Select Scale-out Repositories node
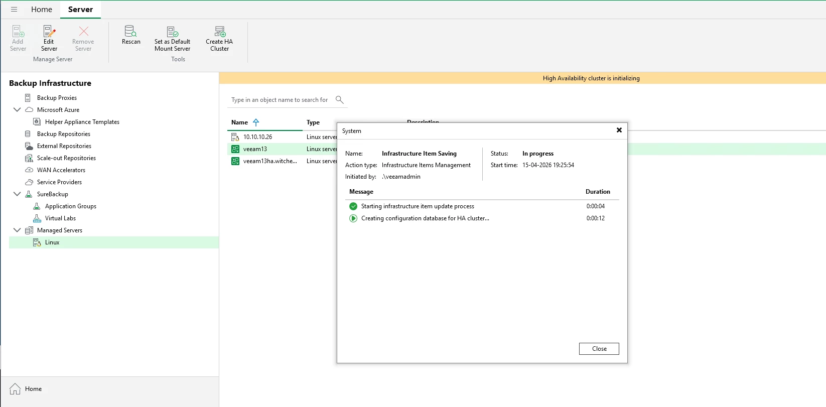 pos(66,158)
